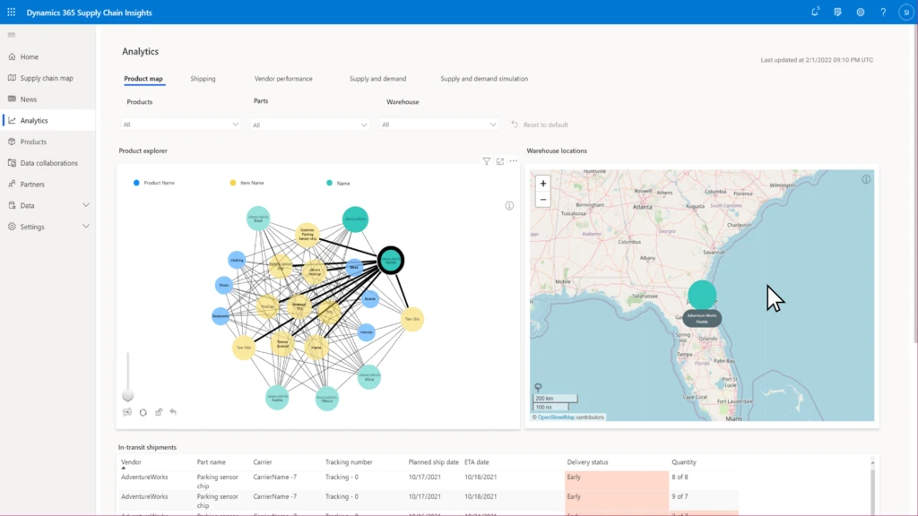Click the slider handle left of the graph
This screenshot has width=918, height=516.
(x=128, y=394)
